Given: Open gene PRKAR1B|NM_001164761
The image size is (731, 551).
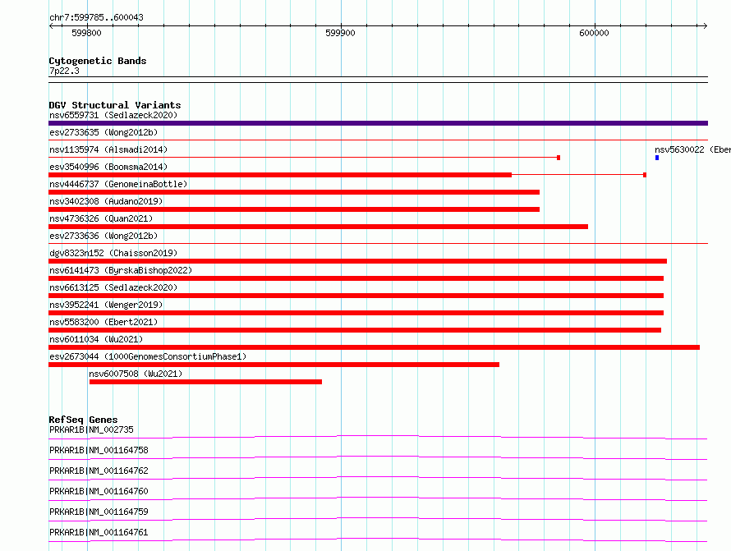Looking at the screenshot, I should point(99,532).
